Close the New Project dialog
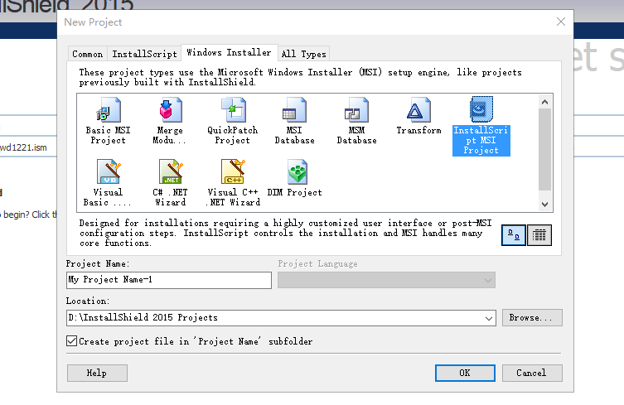 (561, 22)
